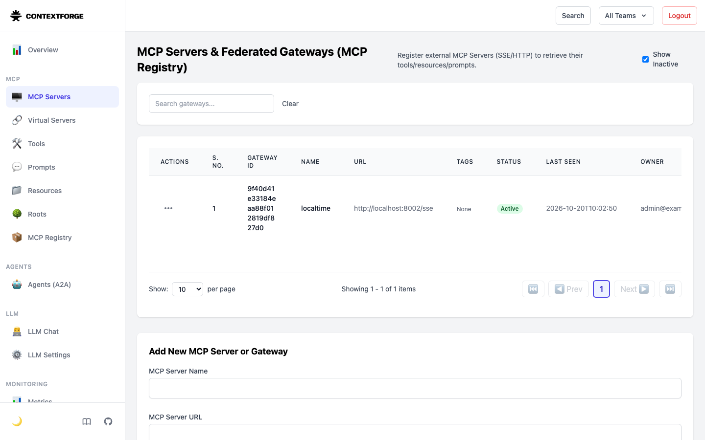The image size is (705, 440).
Task: Click the last seen timestamp 2026-10-20T10:02:50
Action: coord(582,208)
